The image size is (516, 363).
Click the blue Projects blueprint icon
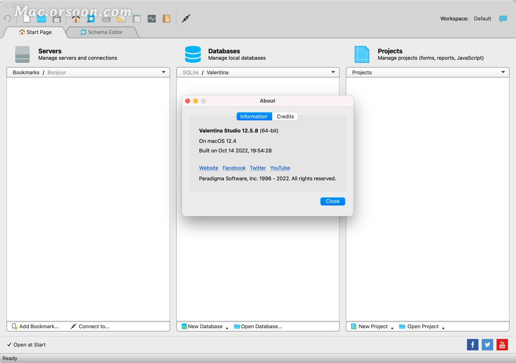click(362, 54)
